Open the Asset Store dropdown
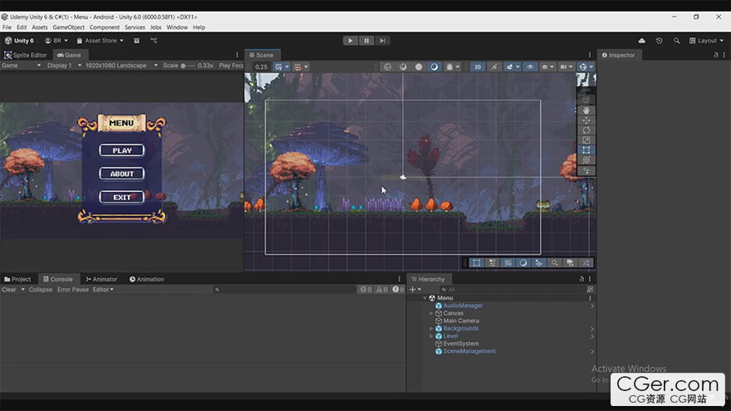The height and width of the screenshot is (411, 731). point(100,41)
